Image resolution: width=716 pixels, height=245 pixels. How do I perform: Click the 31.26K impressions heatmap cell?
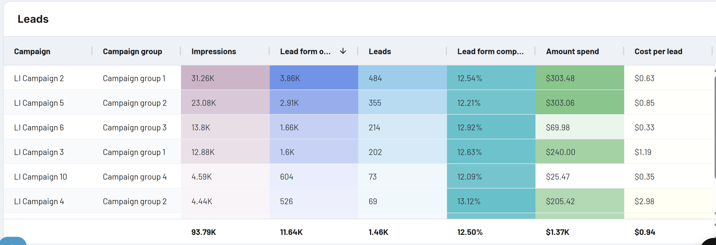203,78
